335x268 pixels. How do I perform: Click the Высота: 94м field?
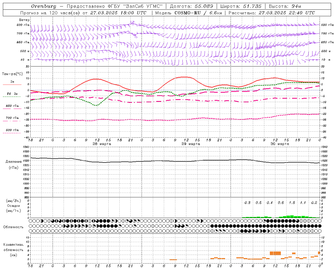[x=285, y=6]
